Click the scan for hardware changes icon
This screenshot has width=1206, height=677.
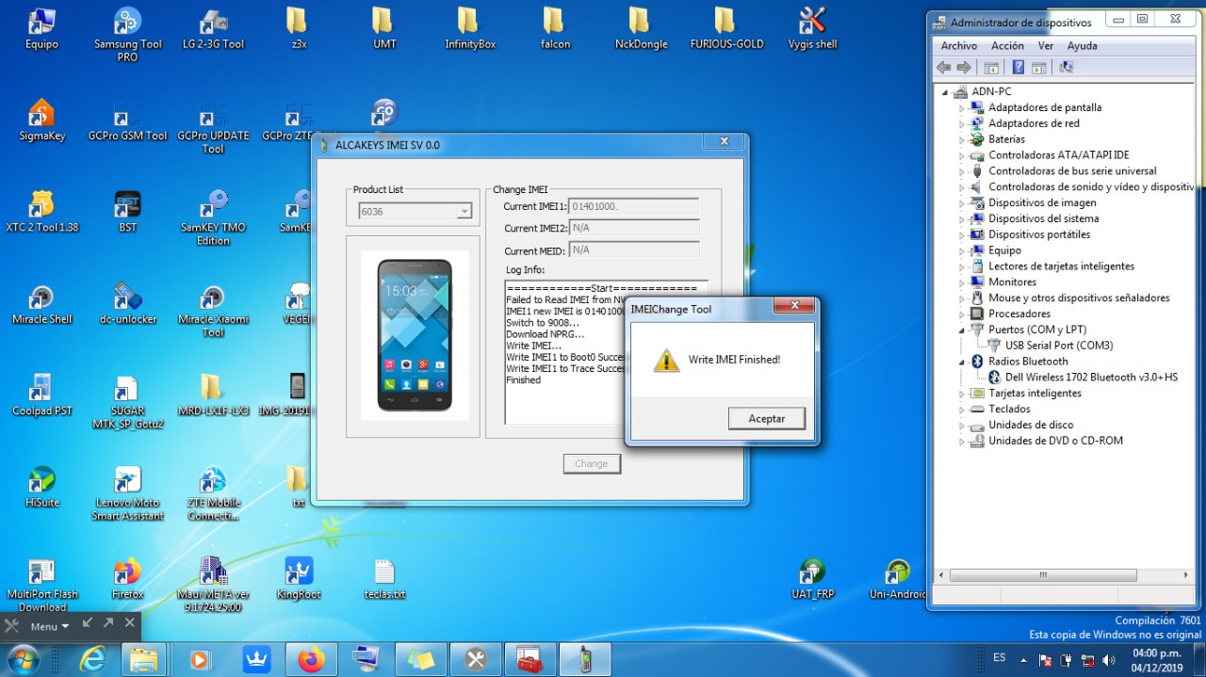click(1067, 68)
